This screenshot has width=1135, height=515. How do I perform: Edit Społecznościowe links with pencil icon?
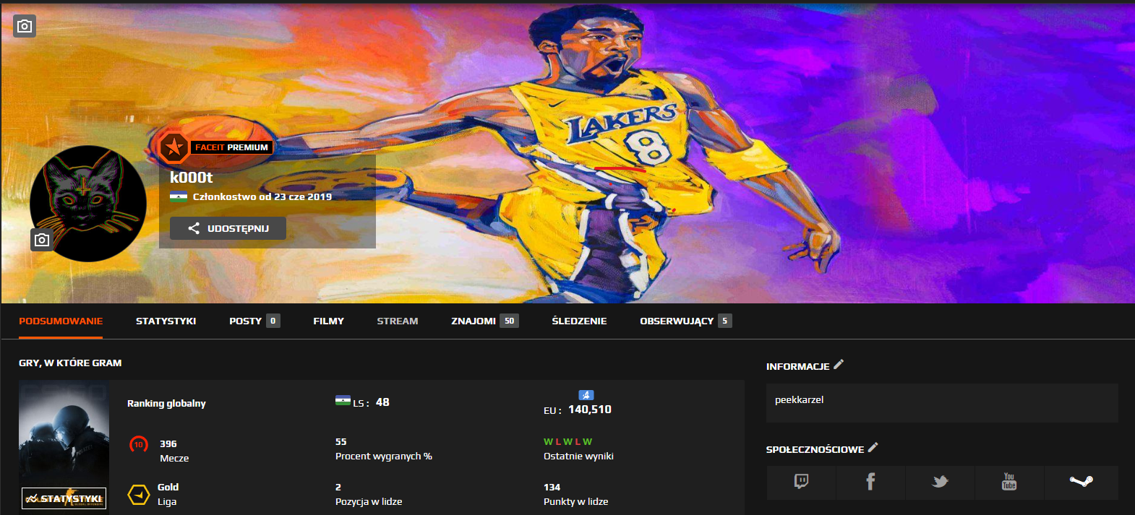click(x=873, y=448)
